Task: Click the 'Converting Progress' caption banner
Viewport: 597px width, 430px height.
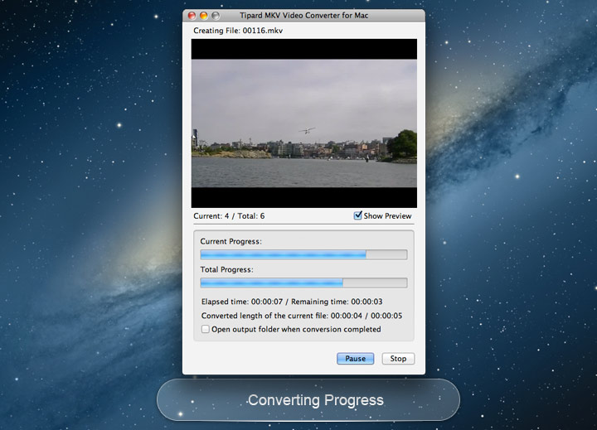Action: (x=308, y=400)
